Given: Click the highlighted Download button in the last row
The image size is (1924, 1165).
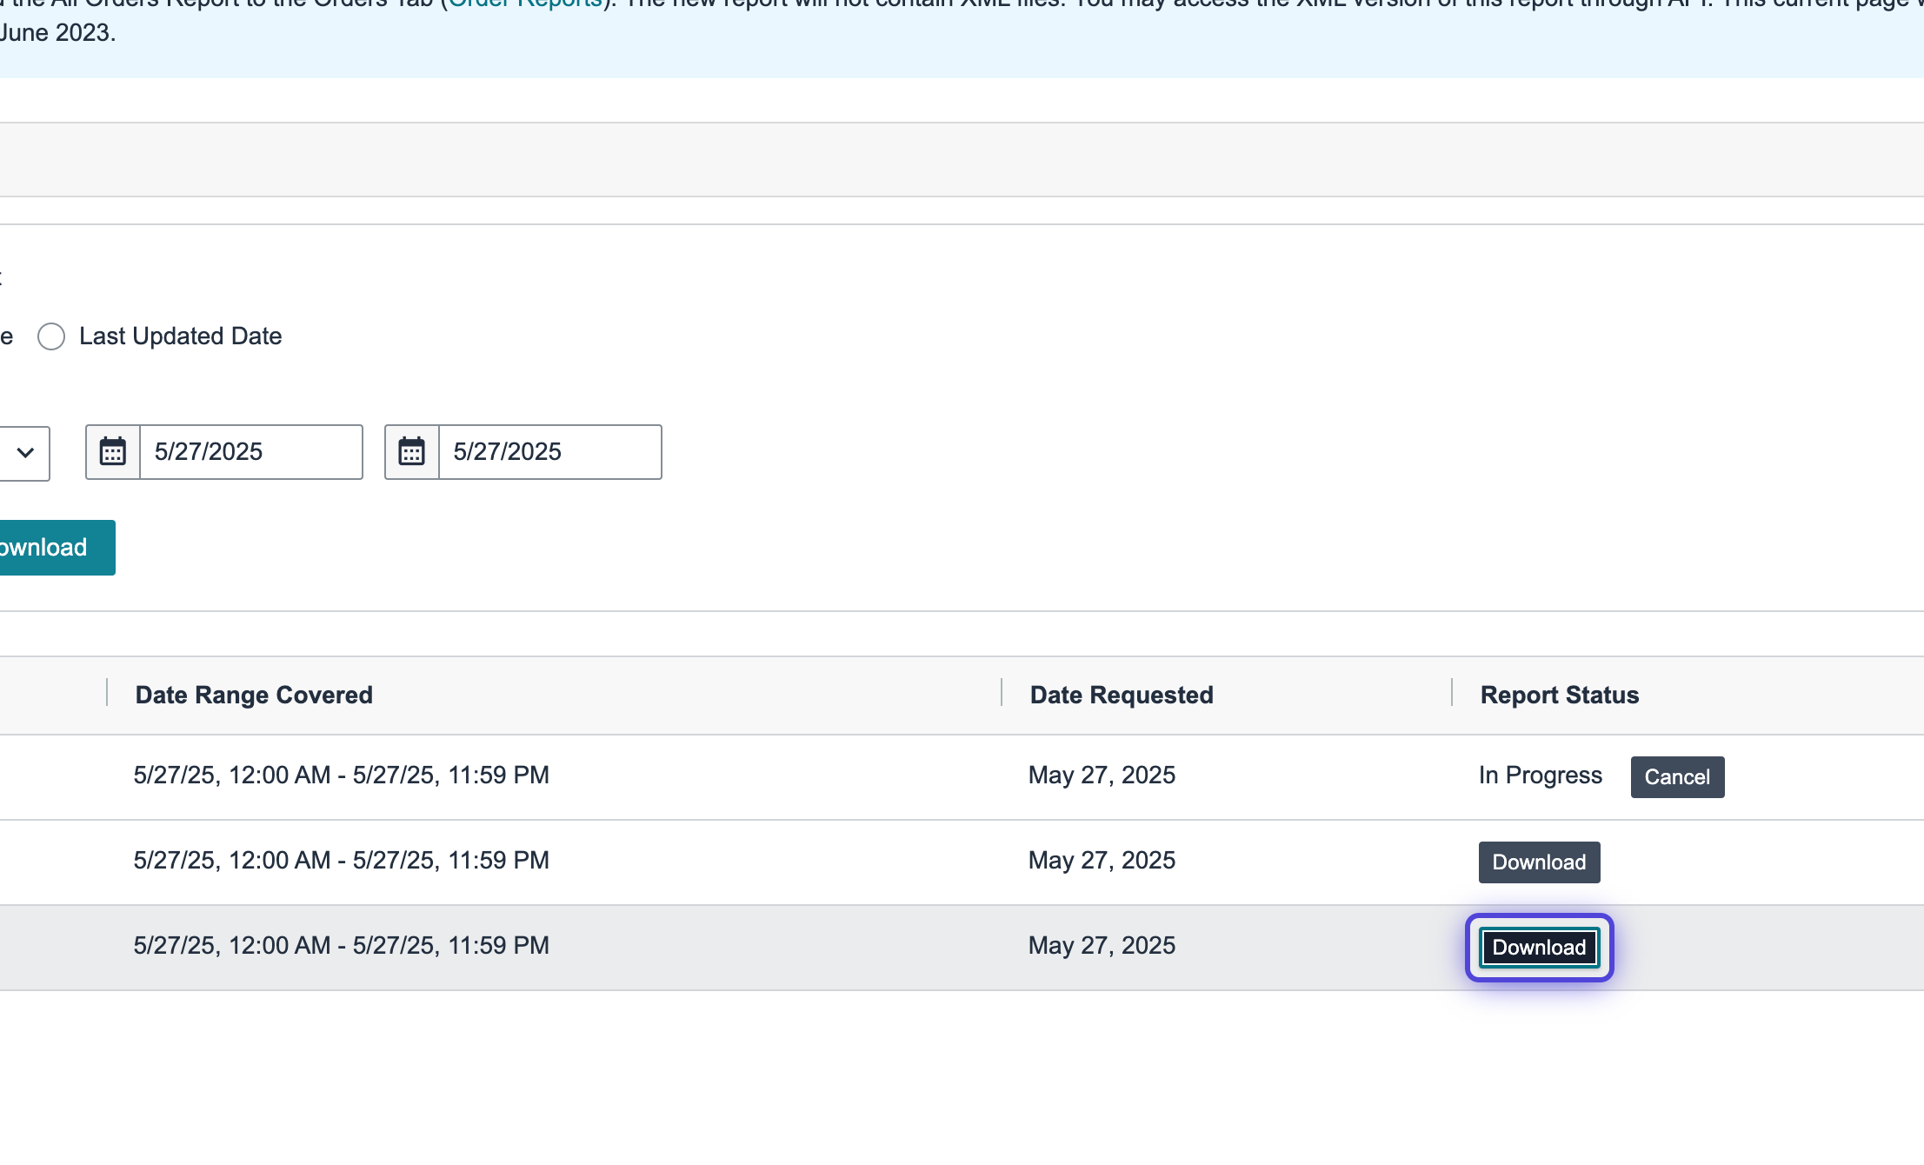Looking at the screenshot, I should [x=1538, y=948].
